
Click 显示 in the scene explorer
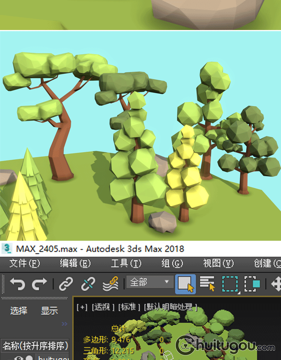click(x=49, y=310)
